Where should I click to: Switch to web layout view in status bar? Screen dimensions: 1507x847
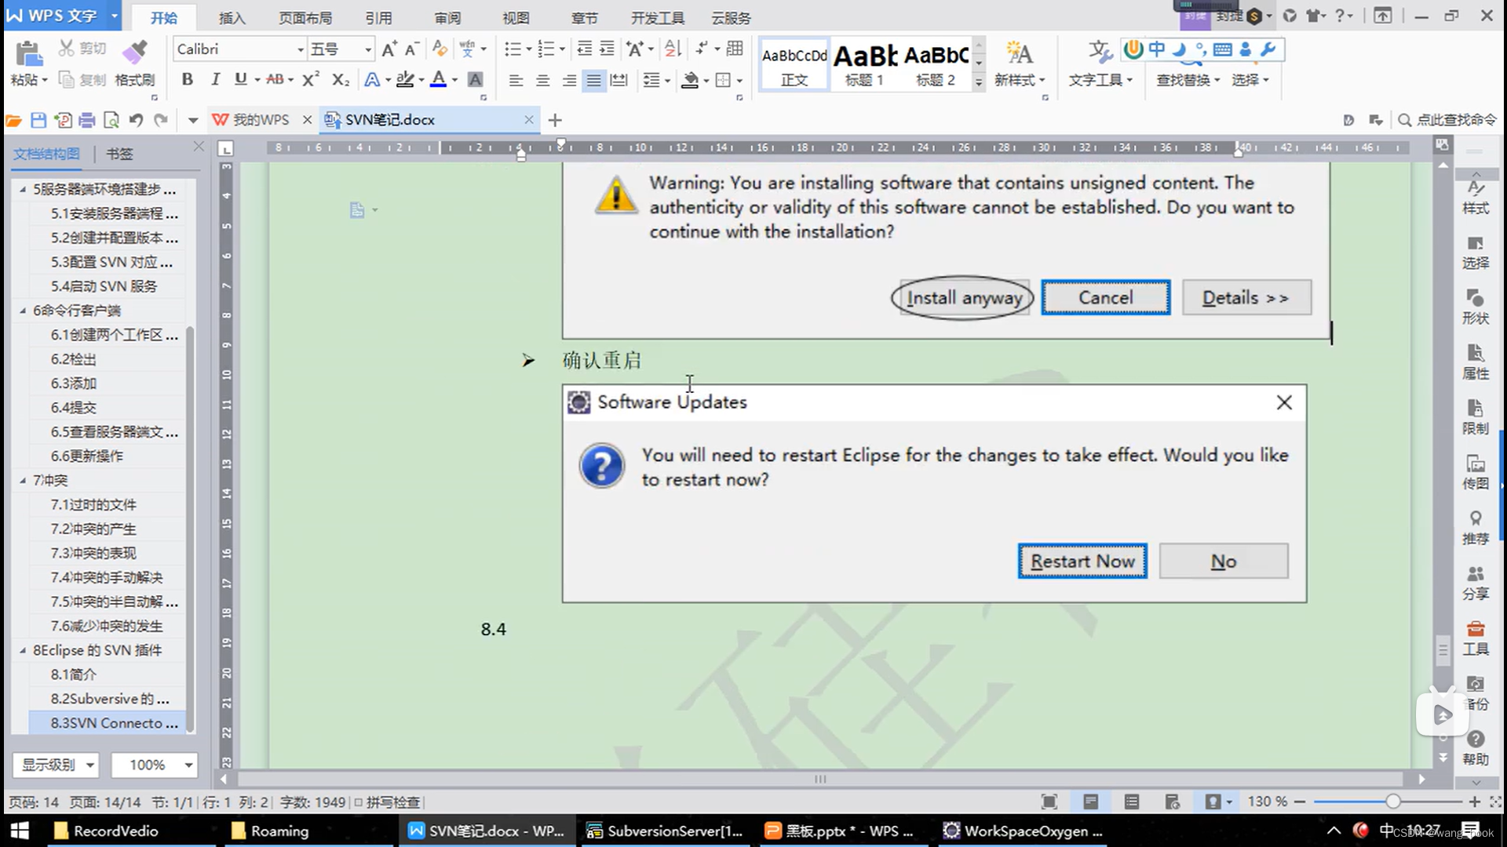coord(1172,802)
